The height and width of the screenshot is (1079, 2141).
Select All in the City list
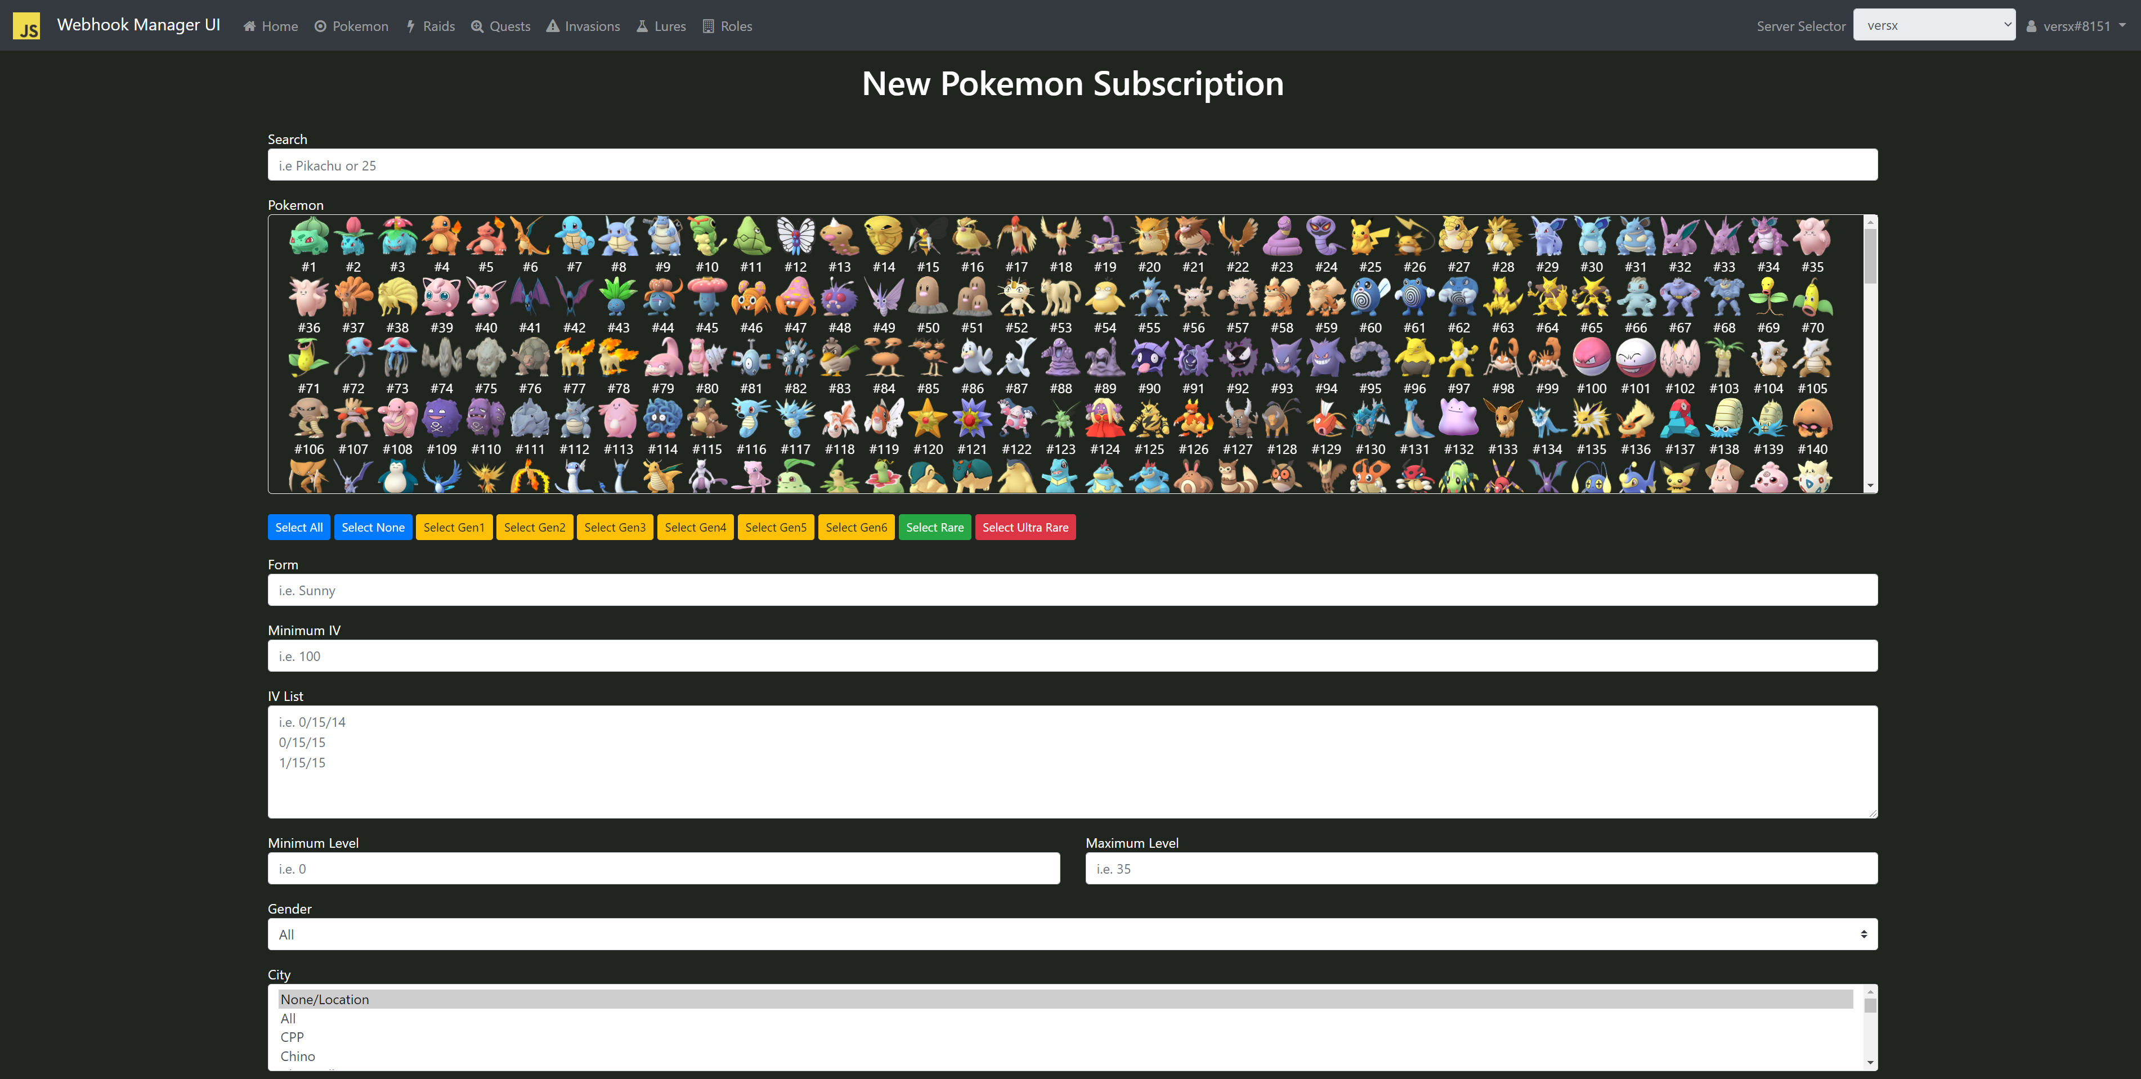coord(1065,1018)
